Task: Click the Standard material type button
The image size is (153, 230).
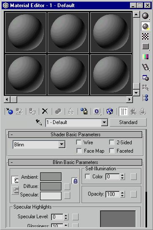Action: 128,122
